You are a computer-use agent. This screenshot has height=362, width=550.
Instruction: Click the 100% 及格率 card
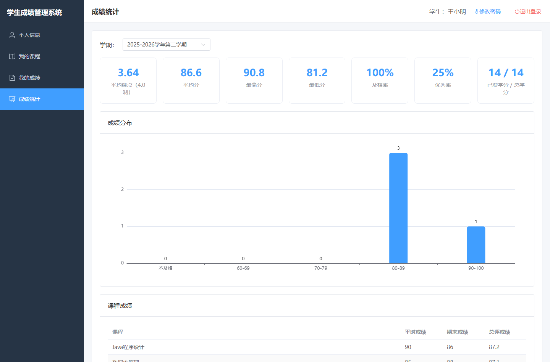(x=380, y=80)
